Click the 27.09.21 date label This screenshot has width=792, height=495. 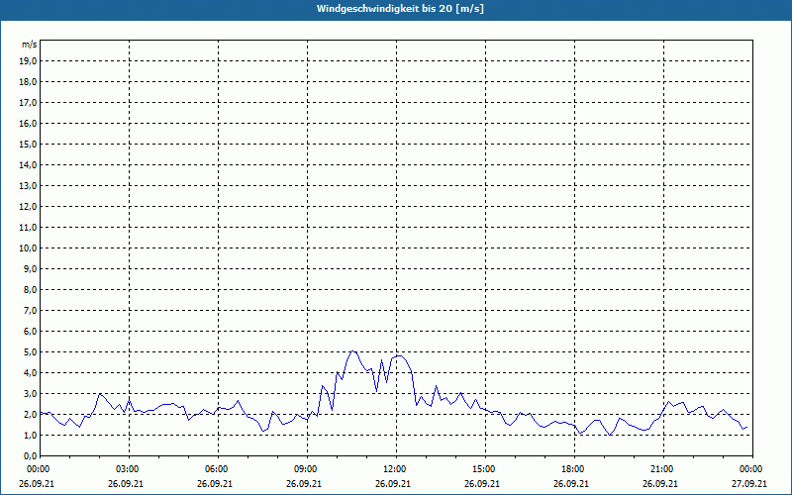click(x=749, y=483)
